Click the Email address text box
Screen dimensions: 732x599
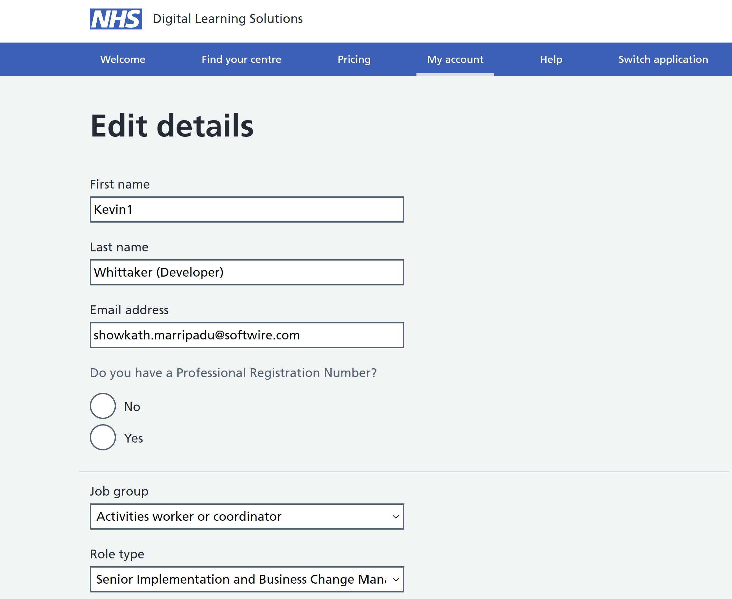pos(247,335)
